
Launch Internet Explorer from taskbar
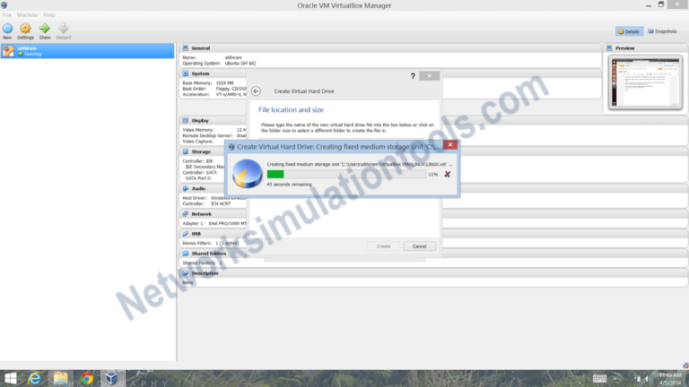(34, 378)
